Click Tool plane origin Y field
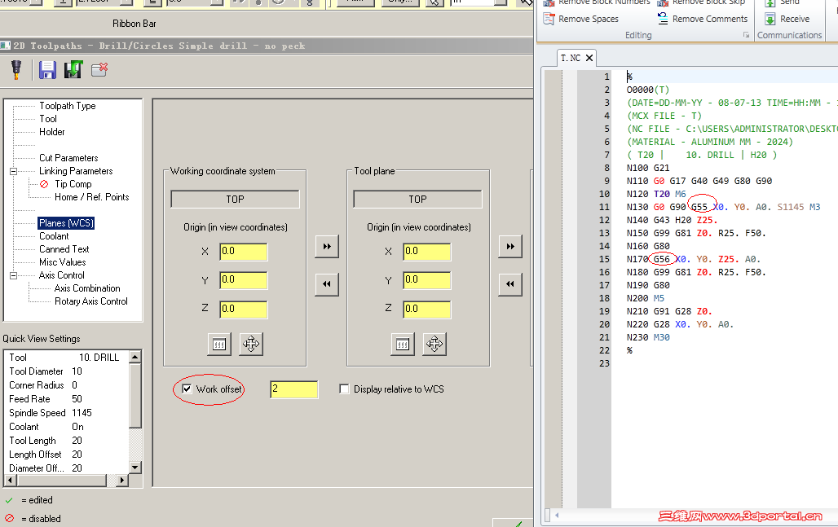 [x=426, y=280]
